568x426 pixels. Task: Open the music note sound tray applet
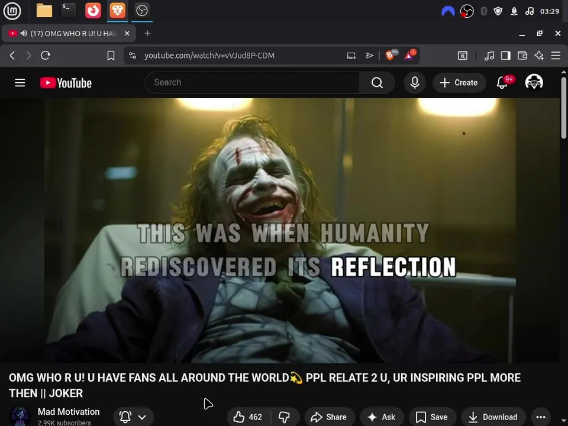coord(529,11)
